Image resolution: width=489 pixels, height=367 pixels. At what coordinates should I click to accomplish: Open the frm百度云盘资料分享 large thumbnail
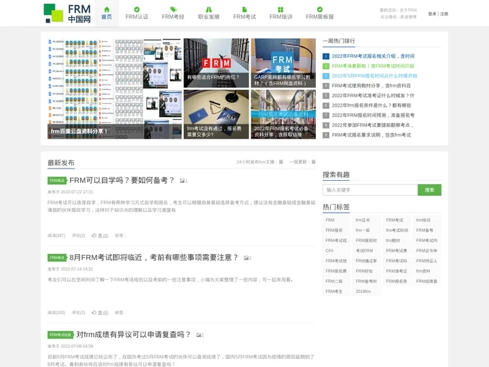pyautogui.click(x=115, y=88)
